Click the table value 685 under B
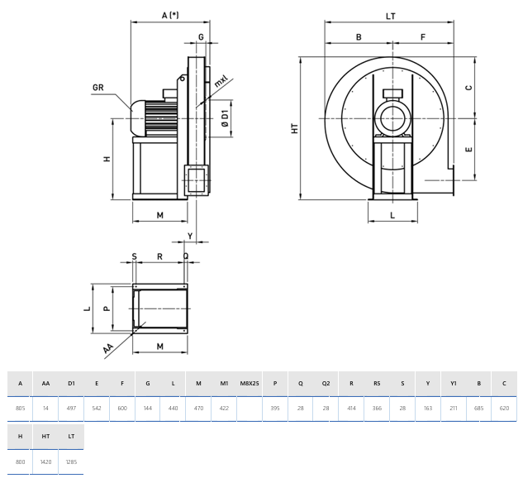The height and width of the screenshot is (483, 523). pos(478,409)
